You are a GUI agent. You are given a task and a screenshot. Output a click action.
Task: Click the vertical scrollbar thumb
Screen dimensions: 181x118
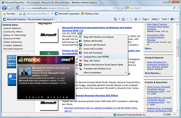pos(178,48)
